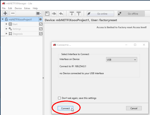Viewport: 150px width, 115px height.
Task: Click the Access is limited warning text
Action: click(121, 27)
